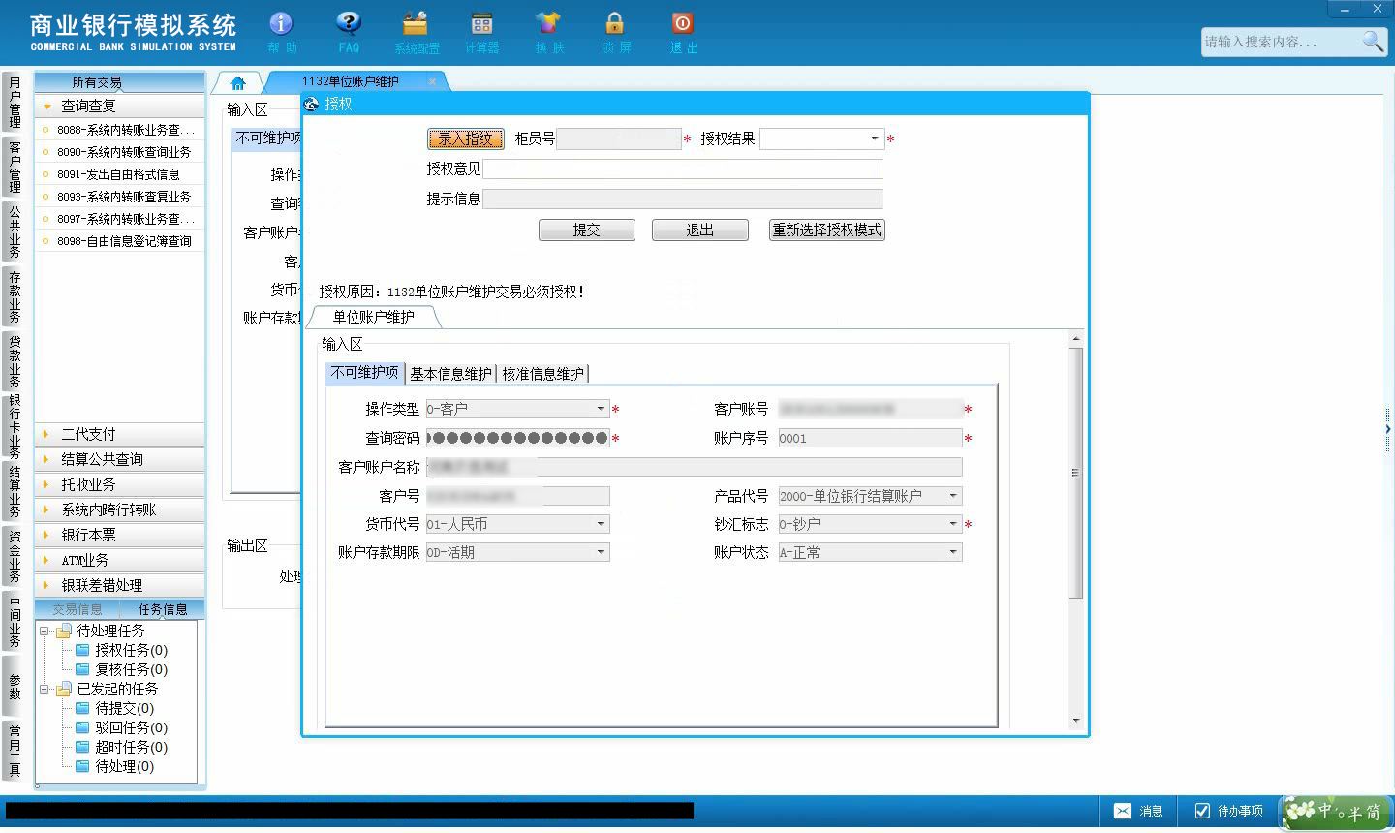Collapse the 已发起的任务 tree node

(45, 689)
